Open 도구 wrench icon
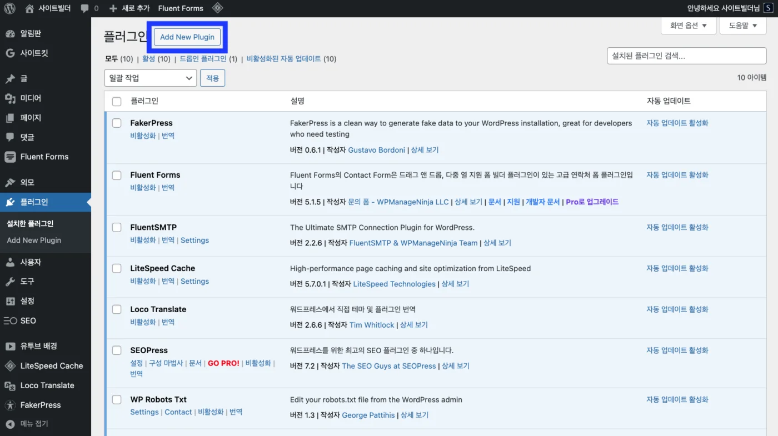The width and height of the screenshot is (778, 436). pos(10,282)
